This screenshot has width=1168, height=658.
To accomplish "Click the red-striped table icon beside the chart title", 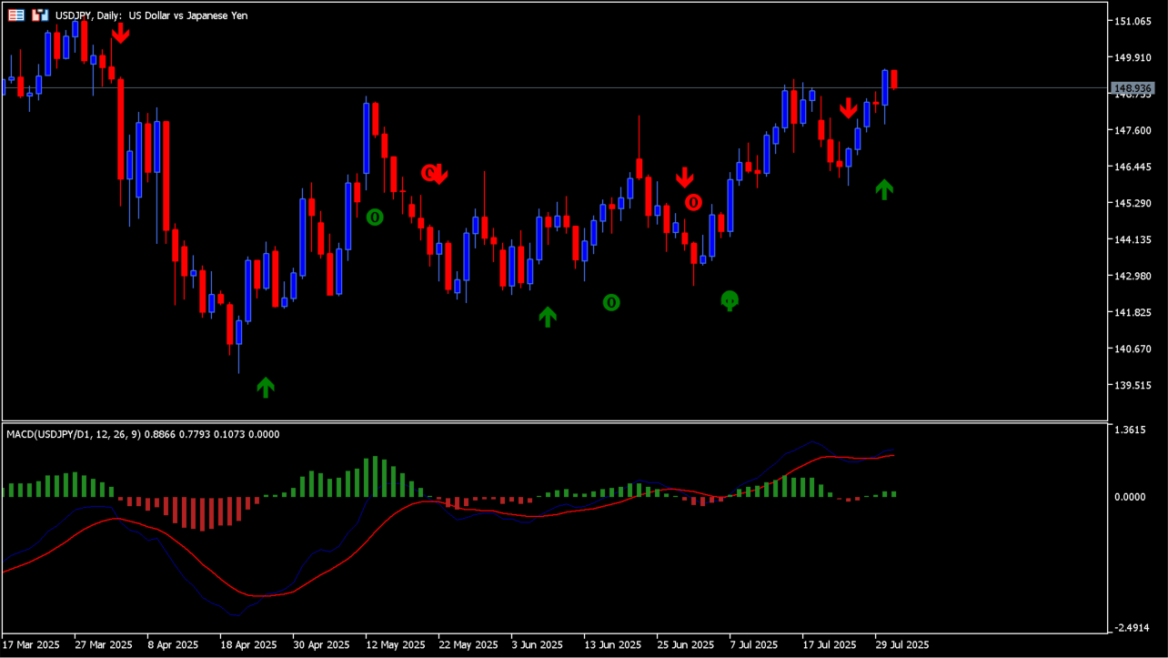I will point(16,15).
